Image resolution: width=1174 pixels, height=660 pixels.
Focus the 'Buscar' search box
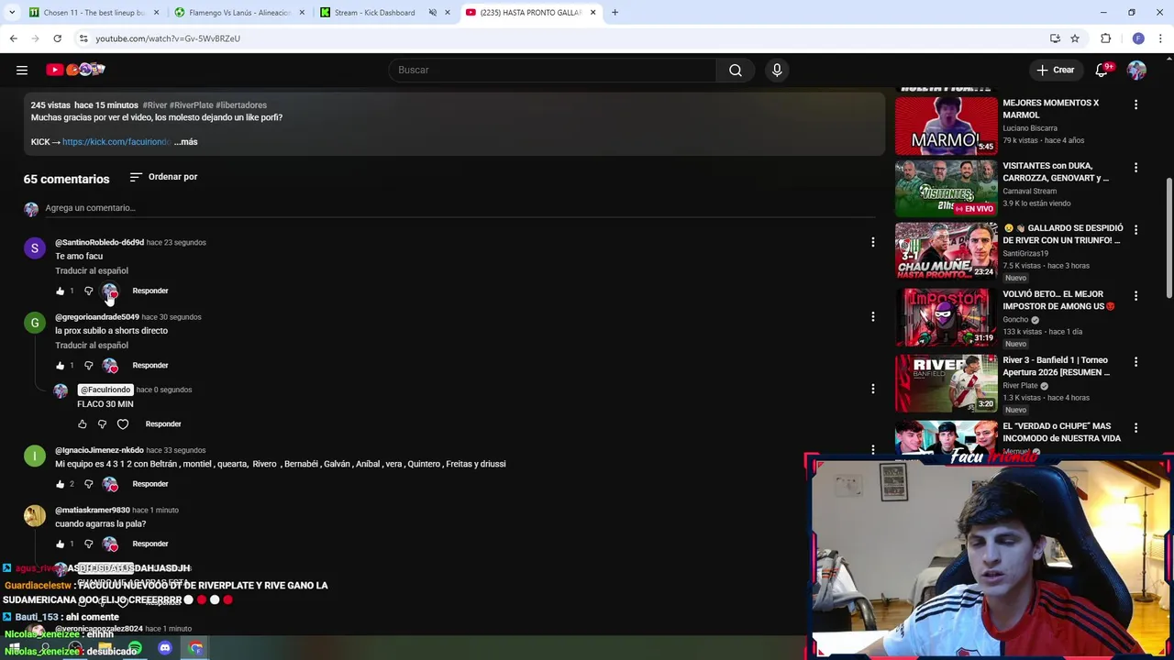click(552, 70)
